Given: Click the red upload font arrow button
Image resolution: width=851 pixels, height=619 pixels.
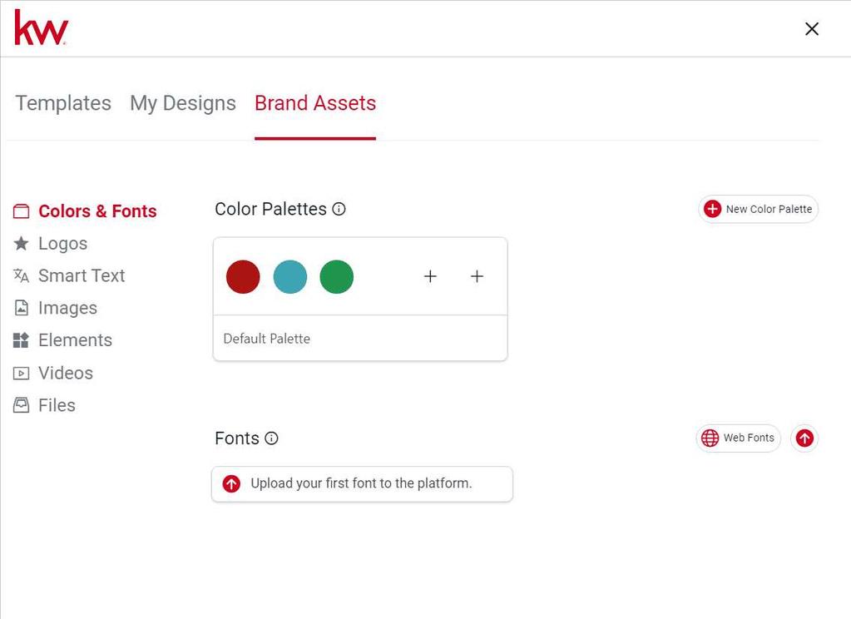Looking at the screenshot, I should [x=804, y=438].
